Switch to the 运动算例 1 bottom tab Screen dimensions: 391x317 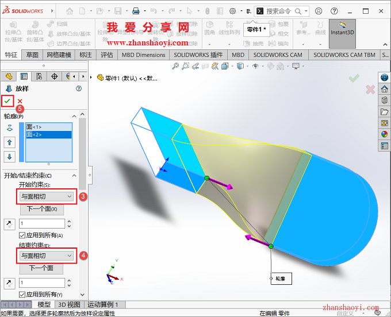pos(102,304)
